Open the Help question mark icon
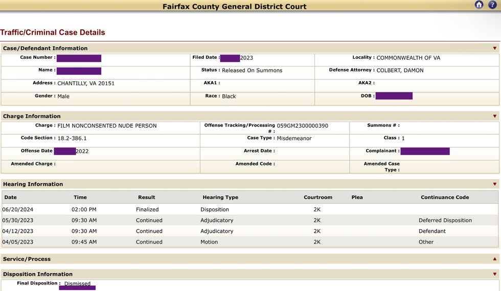The height and width of the screenshot is (291, 501). tap(492, 5)
